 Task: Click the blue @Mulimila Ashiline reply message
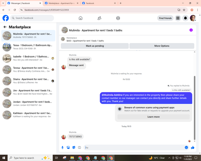pyautogui.click(x=146, y=98)
